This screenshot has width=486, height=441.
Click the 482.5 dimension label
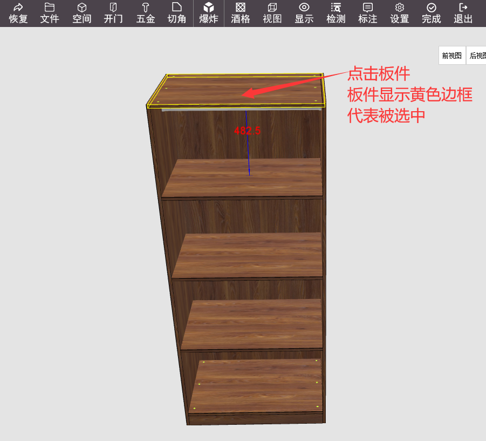(248, 131)
